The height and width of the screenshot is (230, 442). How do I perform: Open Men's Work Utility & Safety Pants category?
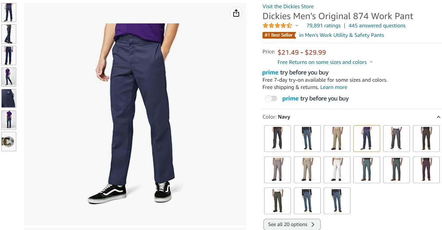pos(342,35)
